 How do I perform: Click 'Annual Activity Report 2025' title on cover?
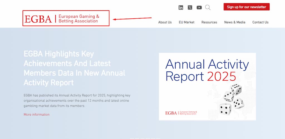tap(207, 70)
